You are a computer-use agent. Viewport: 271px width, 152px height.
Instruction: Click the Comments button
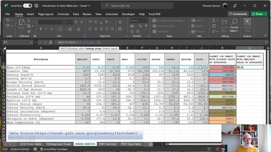[238, 14]
